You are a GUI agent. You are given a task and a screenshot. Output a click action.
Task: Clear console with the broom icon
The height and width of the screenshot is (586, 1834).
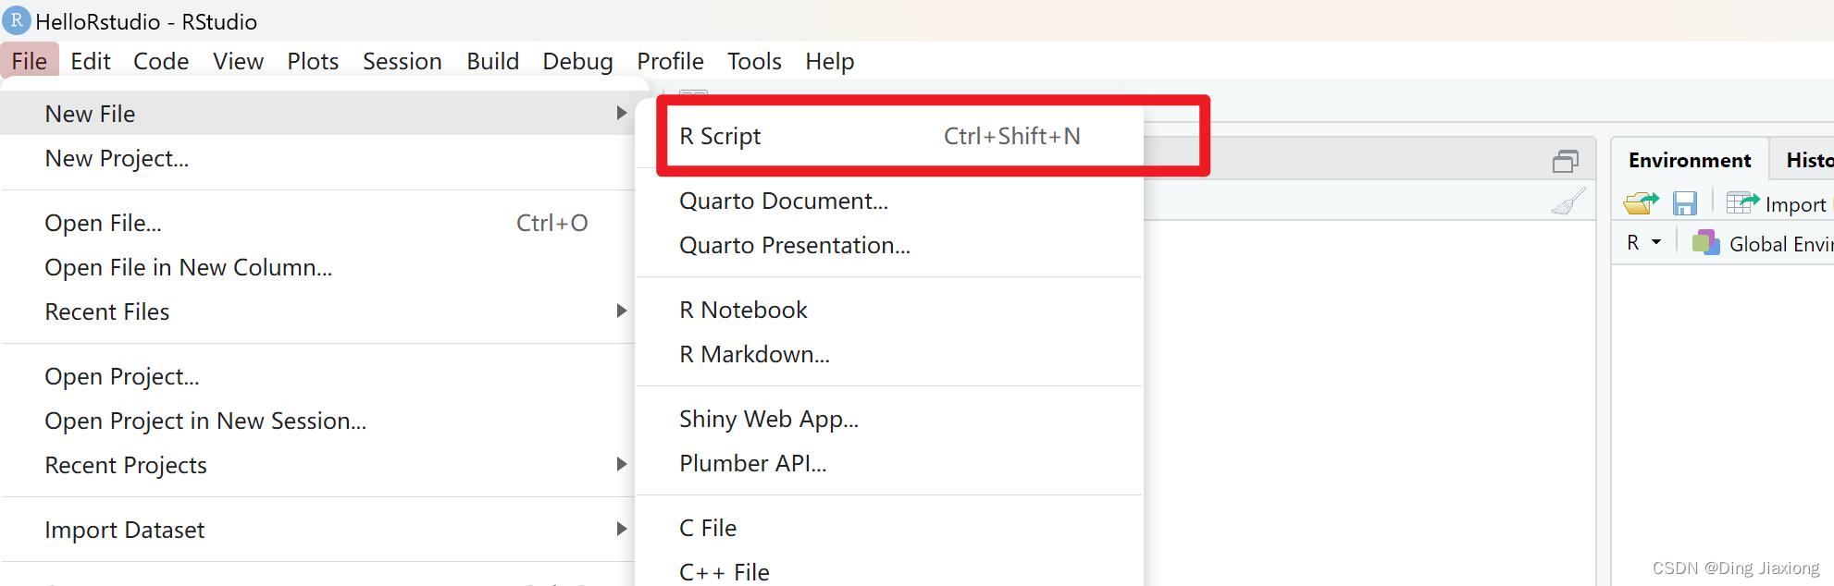click(1568, 201)
